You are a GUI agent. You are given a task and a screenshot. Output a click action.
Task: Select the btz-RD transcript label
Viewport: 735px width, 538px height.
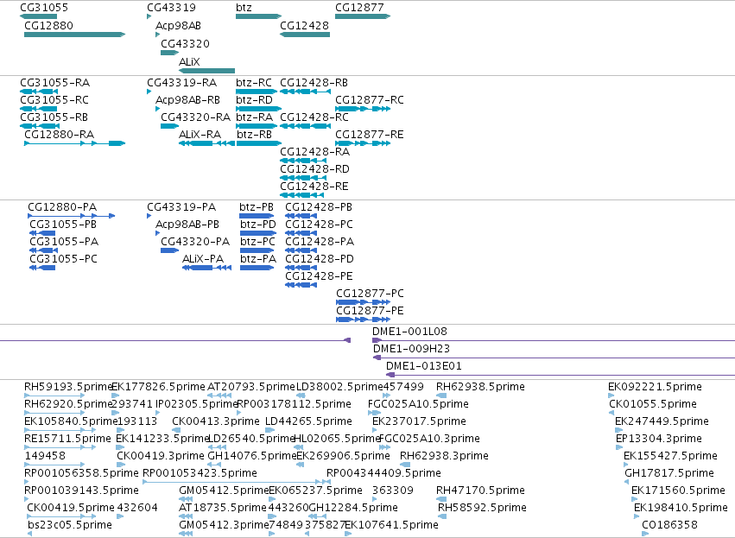(254, 100)
